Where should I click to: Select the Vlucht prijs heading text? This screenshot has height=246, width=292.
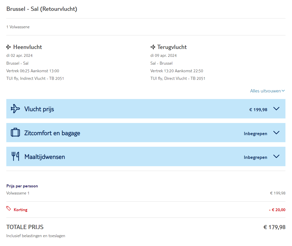click(39, 109)
